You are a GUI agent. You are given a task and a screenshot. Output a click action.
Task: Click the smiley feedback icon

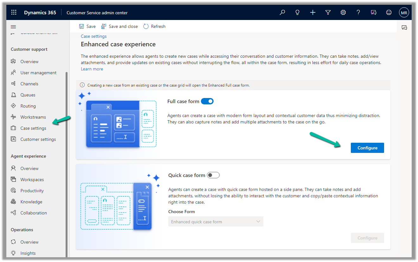(x=389, y=12)
